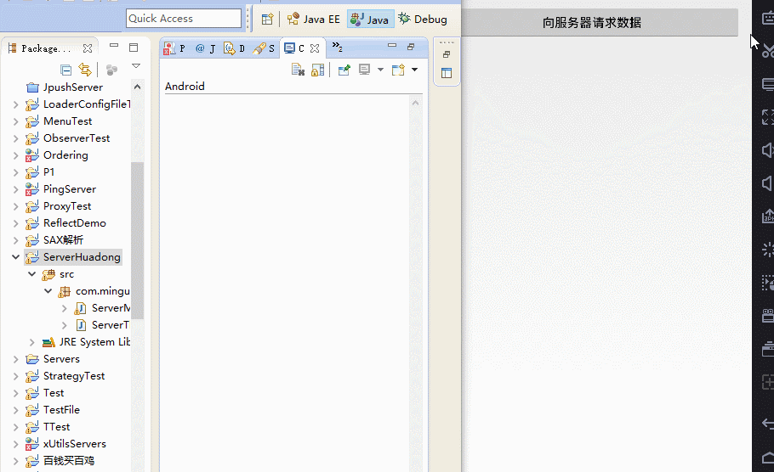Click the emulator volume down icon
The image size is (774, 472).
pyautogui.click(x=767, y=183)
